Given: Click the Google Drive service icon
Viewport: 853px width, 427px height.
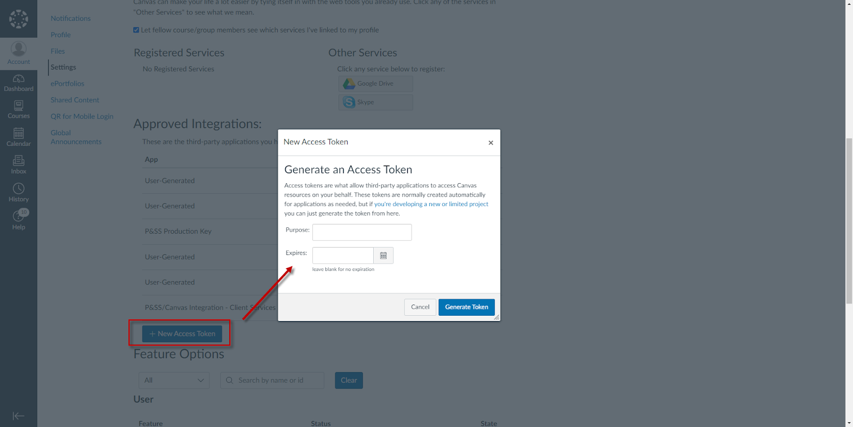Looking at the screenshot, I should click(x=349, y=84).
